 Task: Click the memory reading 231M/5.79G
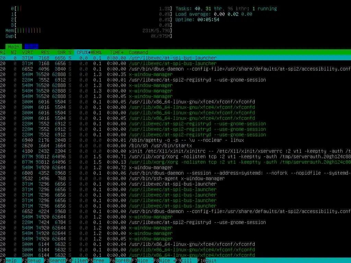156,30
